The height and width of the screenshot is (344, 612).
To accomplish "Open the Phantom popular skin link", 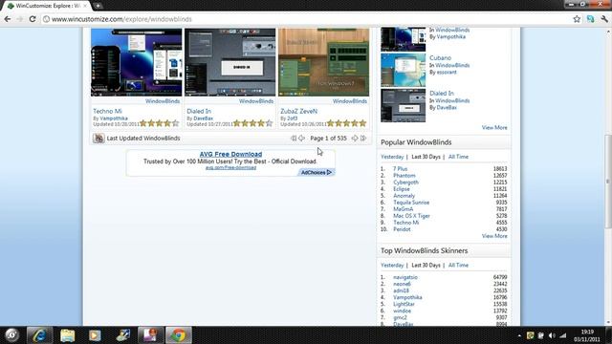I will (x=404, y=176).
